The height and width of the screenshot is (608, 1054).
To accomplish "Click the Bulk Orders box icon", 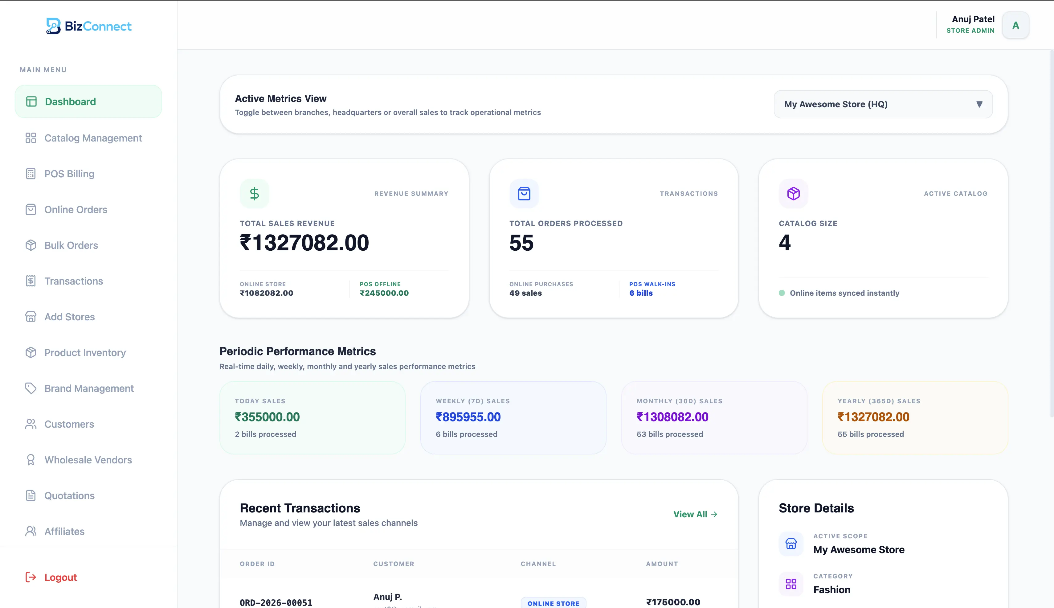I will click(31, 245).
